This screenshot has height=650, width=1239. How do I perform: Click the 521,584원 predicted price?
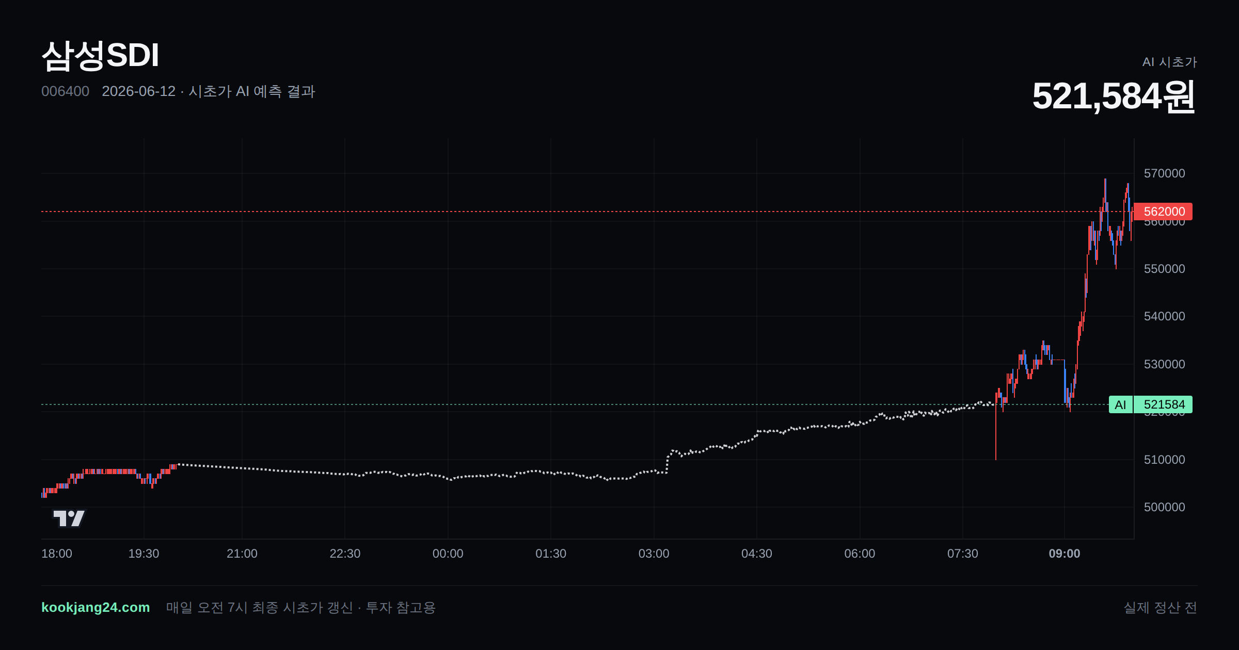1114,96
